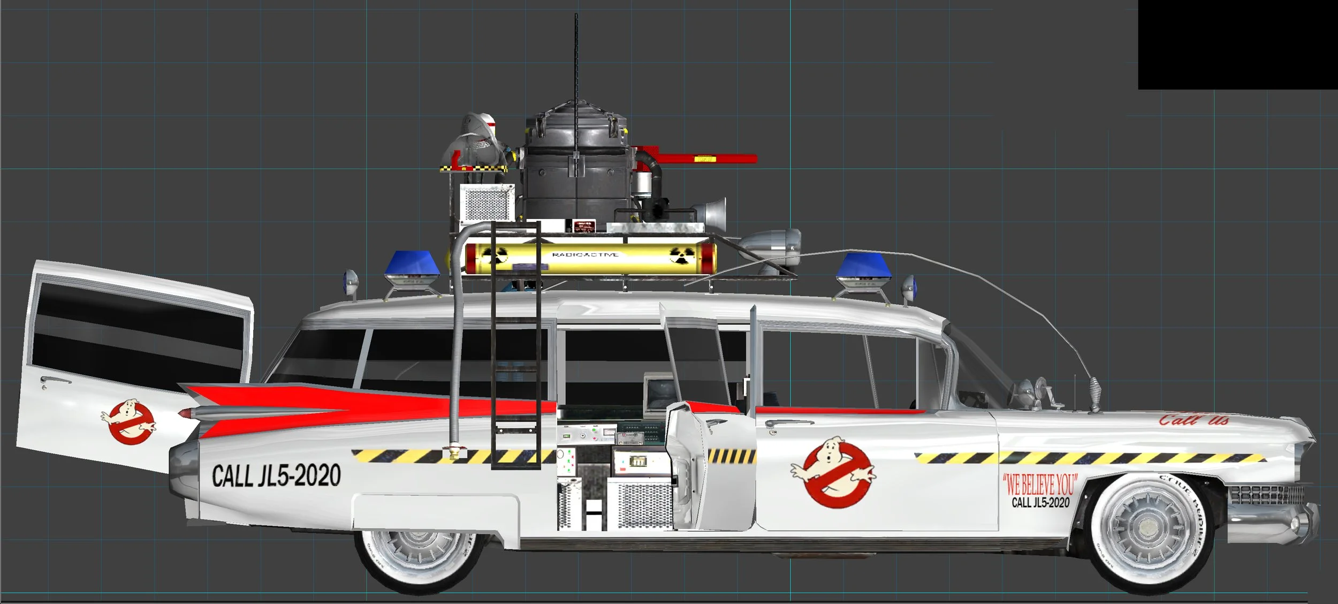Screen dimensions: 1338x604
Task: Click the large "CALL JL5-2020" rear fender text
Action: coord(276,475)
